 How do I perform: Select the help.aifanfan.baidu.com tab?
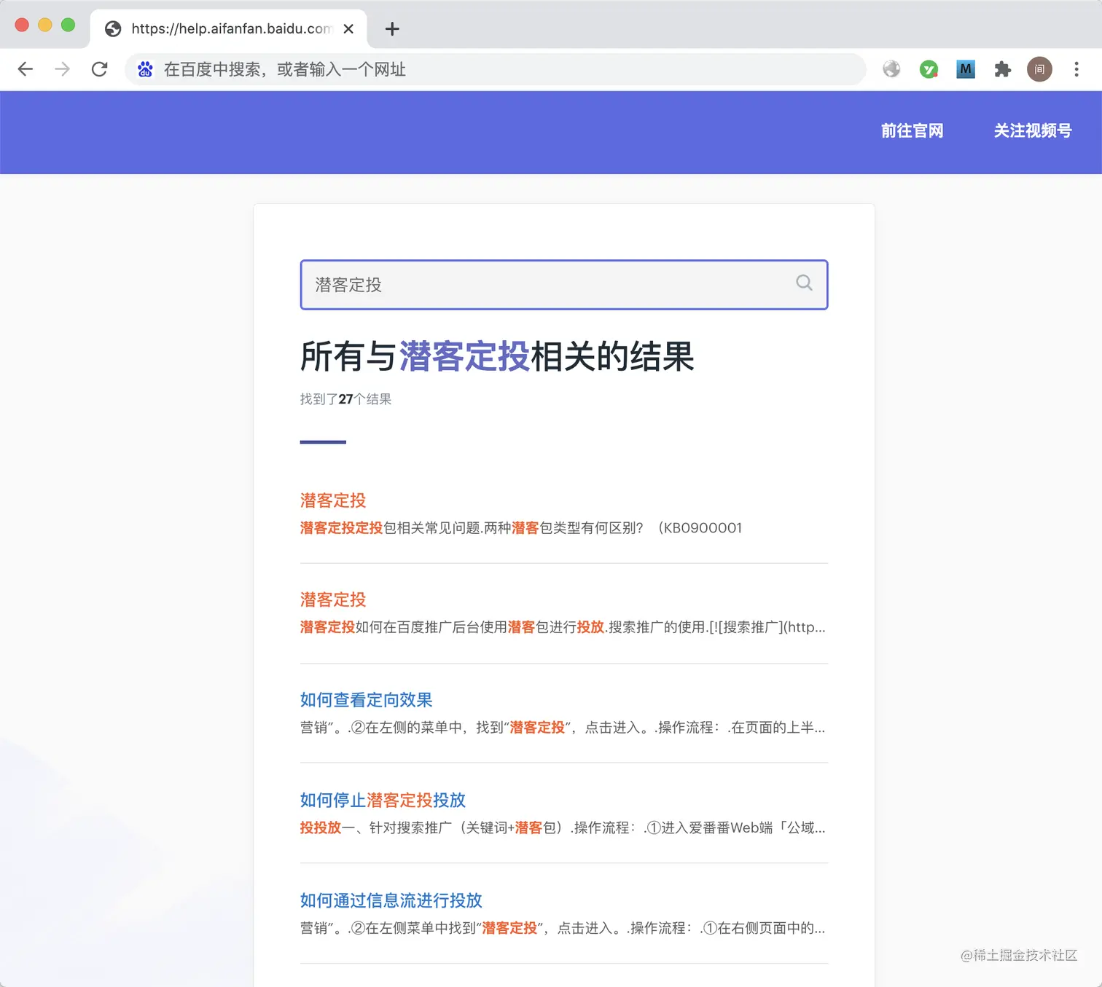(229, 28)
